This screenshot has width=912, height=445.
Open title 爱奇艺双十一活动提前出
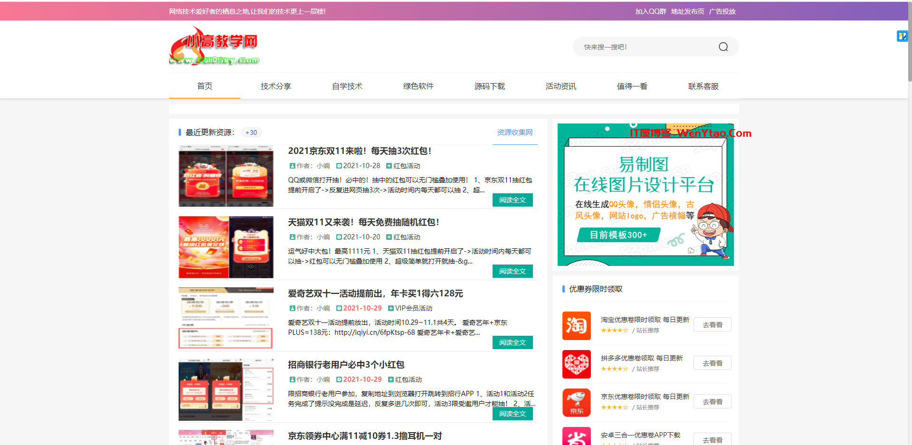tap(375, 294)
